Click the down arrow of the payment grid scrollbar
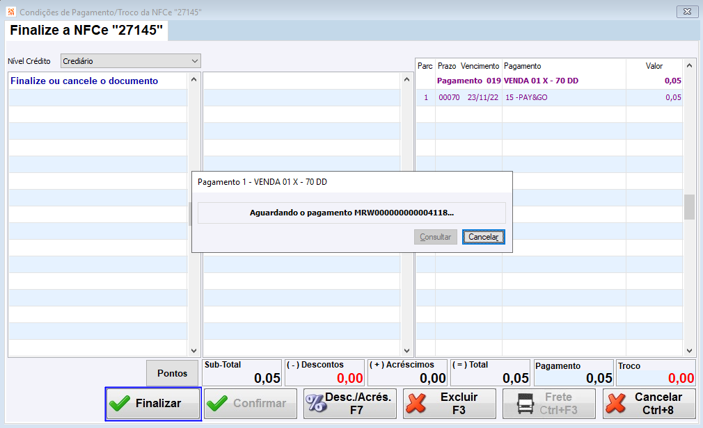Viewport: 703px width, 428px height. 690,351
